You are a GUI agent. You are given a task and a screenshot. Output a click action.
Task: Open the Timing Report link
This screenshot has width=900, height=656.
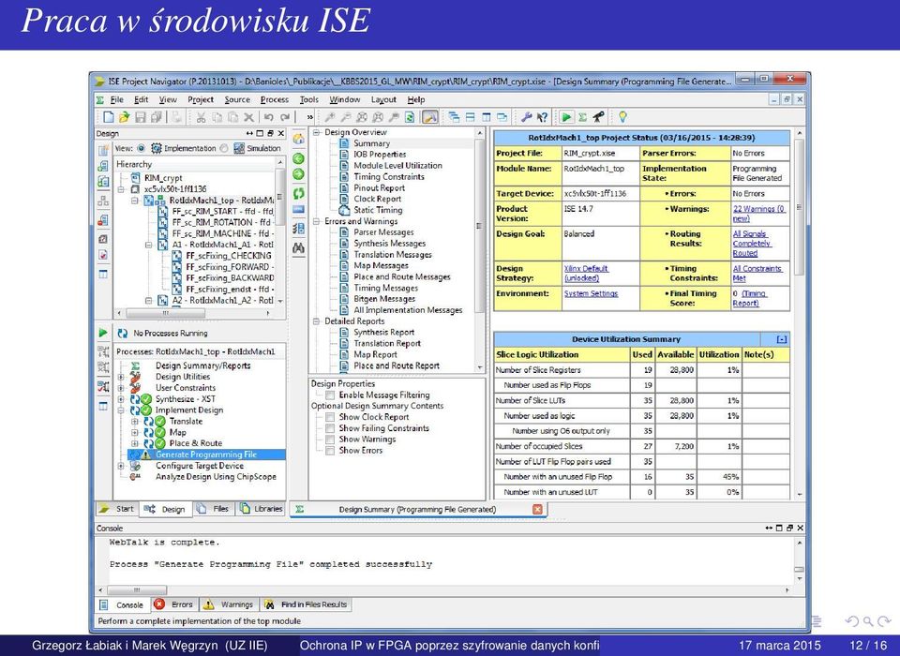(750, 298)
